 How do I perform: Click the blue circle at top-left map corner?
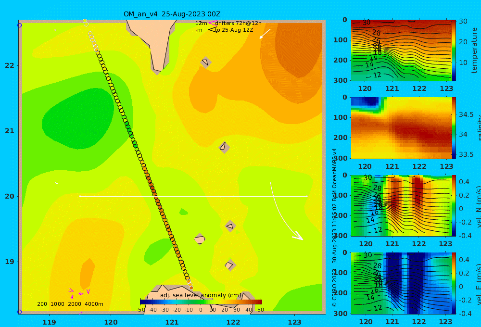click(19, 25)
